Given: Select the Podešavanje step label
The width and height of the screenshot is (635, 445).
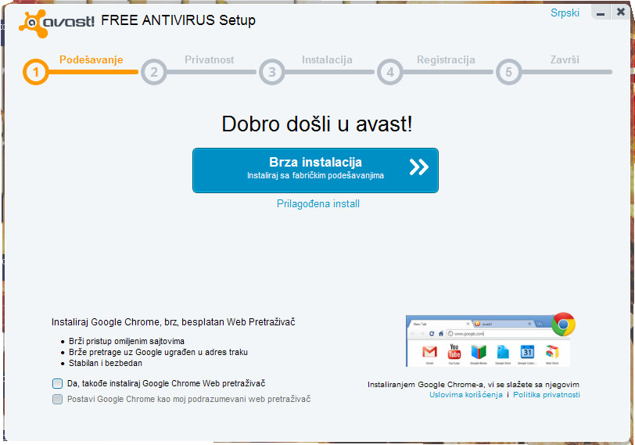Looking at the screenshot, I should click(91, 60).
